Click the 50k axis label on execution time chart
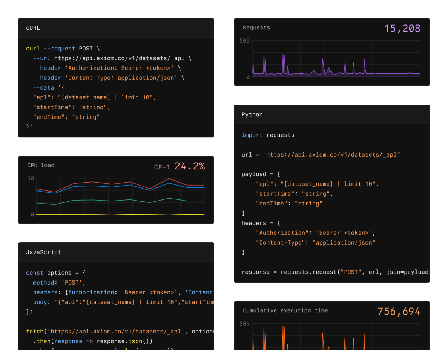Image resolution: width=448 pixels, height=350 pixels. pyautogui.click(x=244, y=324)
